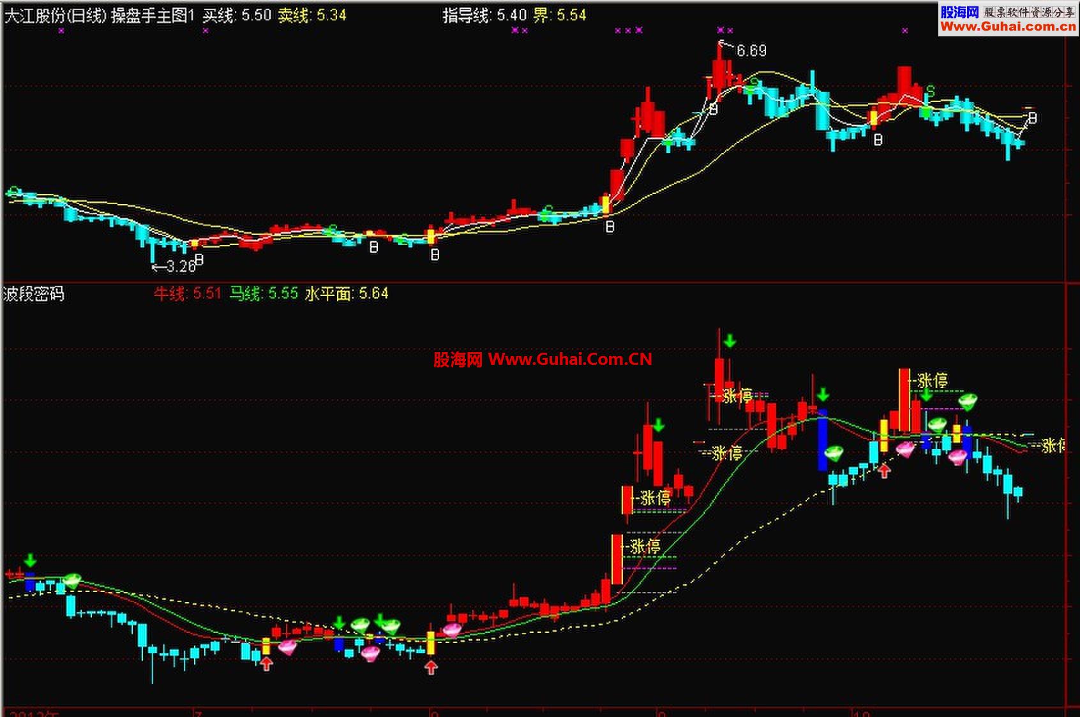Select the leftmost red up arrow
The width and height of the screenshot is (1080, 717).
267,664
